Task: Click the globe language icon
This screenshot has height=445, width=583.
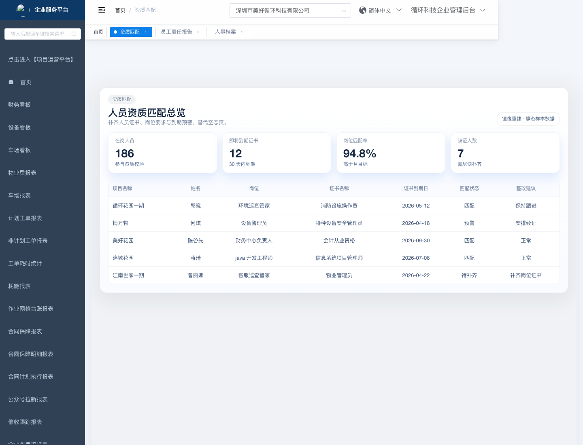Action: pos(363,10)
